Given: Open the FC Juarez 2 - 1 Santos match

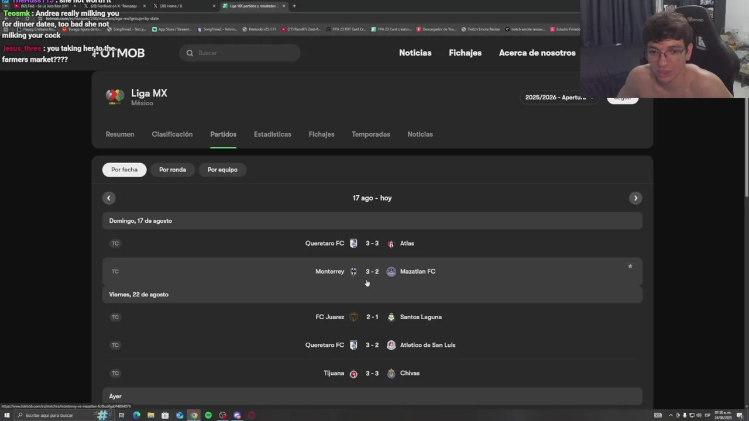Looking at the screenshot, I should pyautogui.click(x=372, y=317).
